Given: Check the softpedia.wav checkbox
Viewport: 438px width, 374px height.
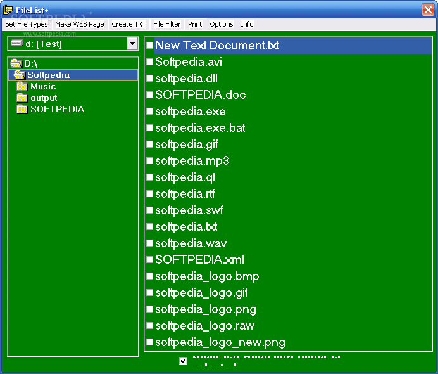Looking at the screenshot, I should click(x=150, y=243).
